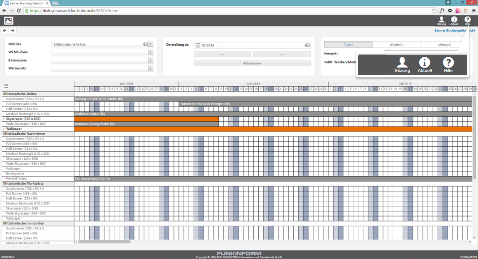478x259 pixels.
Task: Click the Mittelbadische Online group header row
Action: click(x=38, y=94)
